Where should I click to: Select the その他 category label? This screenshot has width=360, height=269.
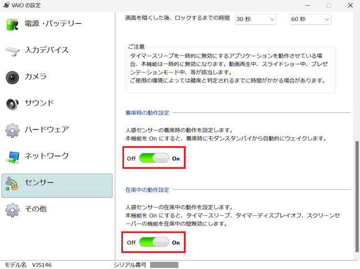coord(35,209)
